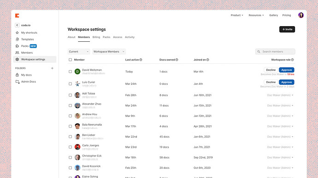Viewport: 318px width, 178px height.
Task: Open the user profile avatar
Action: coord(301,15)
